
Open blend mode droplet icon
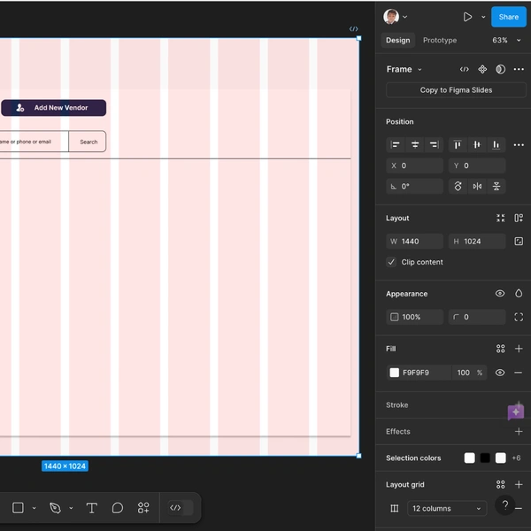[519, 294]
